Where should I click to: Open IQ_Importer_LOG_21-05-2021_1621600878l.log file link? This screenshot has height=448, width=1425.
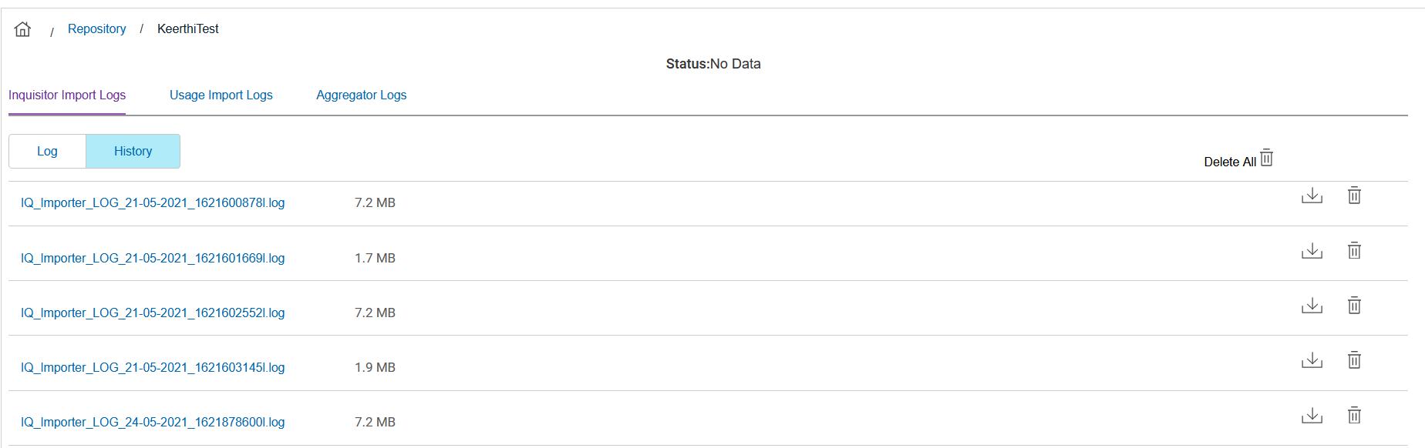(153, 203)
